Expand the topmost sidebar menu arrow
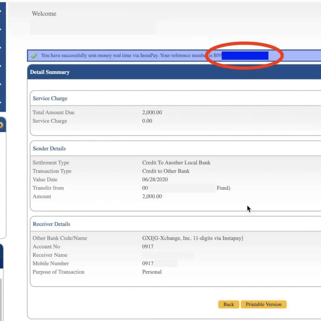The height and width of the screenshot is (321, 321). 1,11
